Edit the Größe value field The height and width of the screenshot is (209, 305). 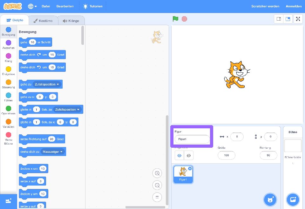tap(226, 155)
